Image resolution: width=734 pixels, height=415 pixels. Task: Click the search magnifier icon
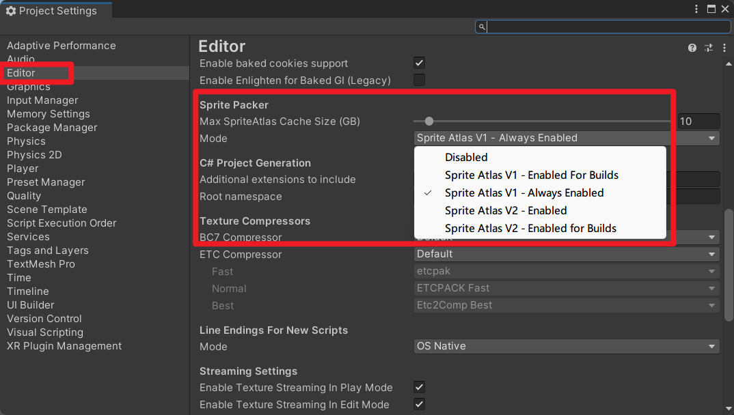(x=482, y=27)
